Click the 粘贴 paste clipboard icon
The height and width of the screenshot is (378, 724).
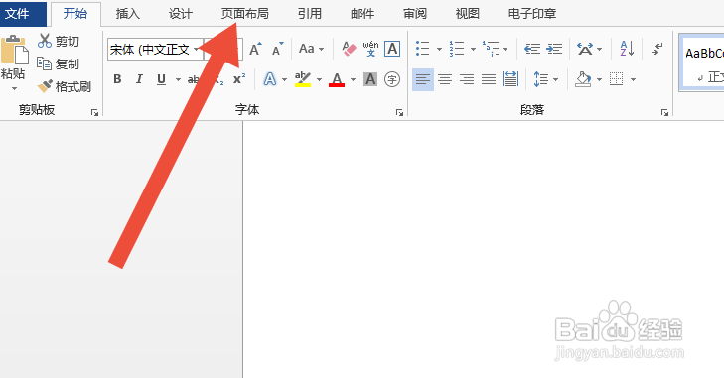(x=15, y=50)
